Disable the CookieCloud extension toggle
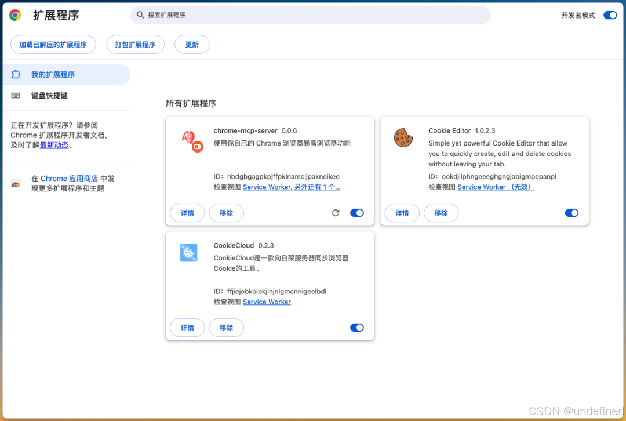626x421 pixels. (x=357, y=328)
